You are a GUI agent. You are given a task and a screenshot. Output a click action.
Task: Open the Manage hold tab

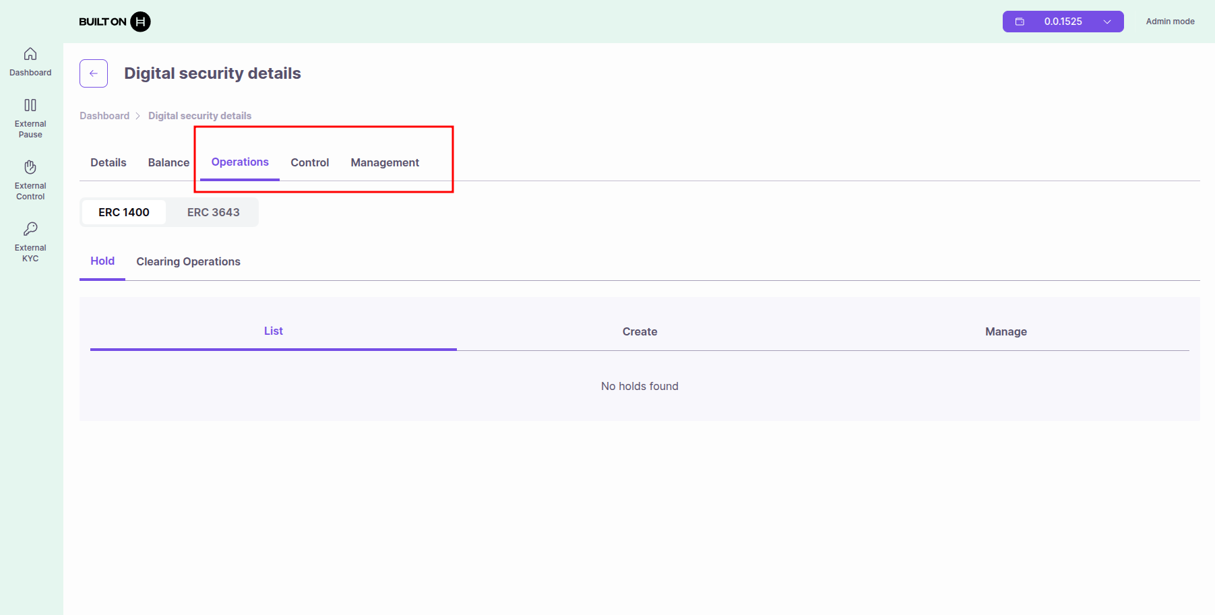(1005, 331)
